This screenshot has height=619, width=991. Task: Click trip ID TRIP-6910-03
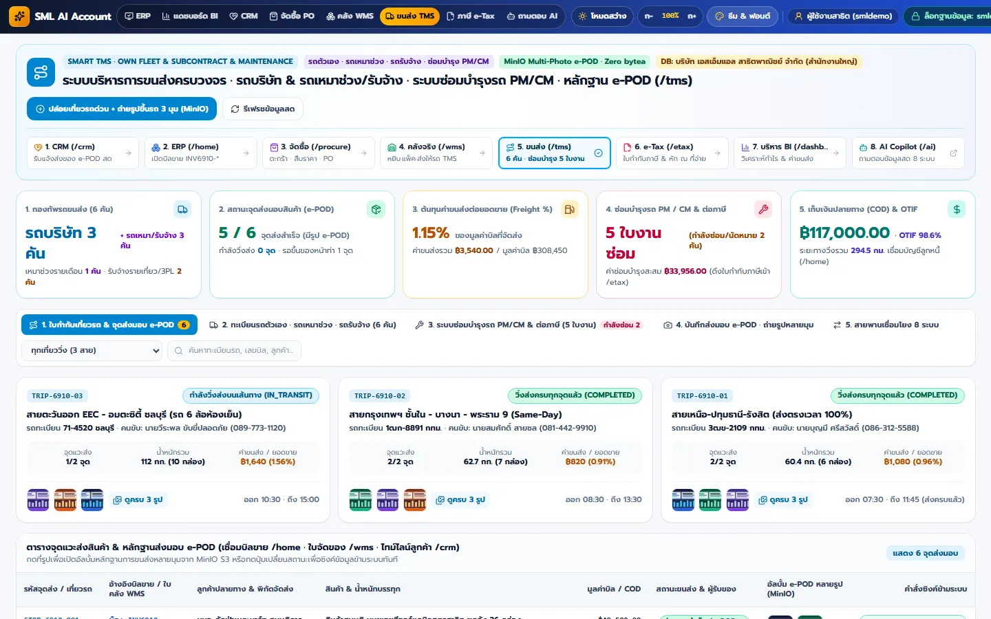pos(57,395)
